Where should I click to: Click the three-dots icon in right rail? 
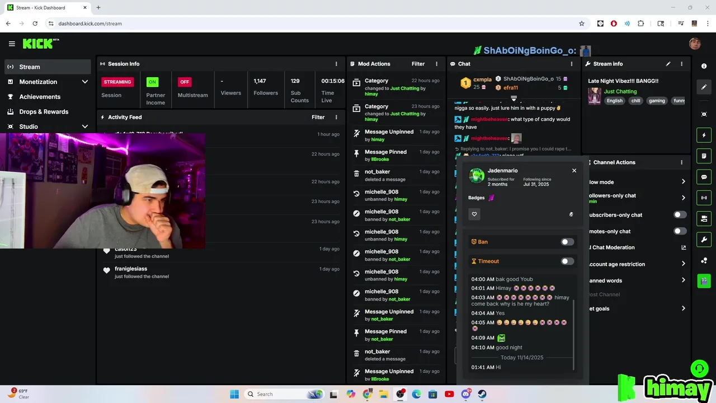(704, 260)
